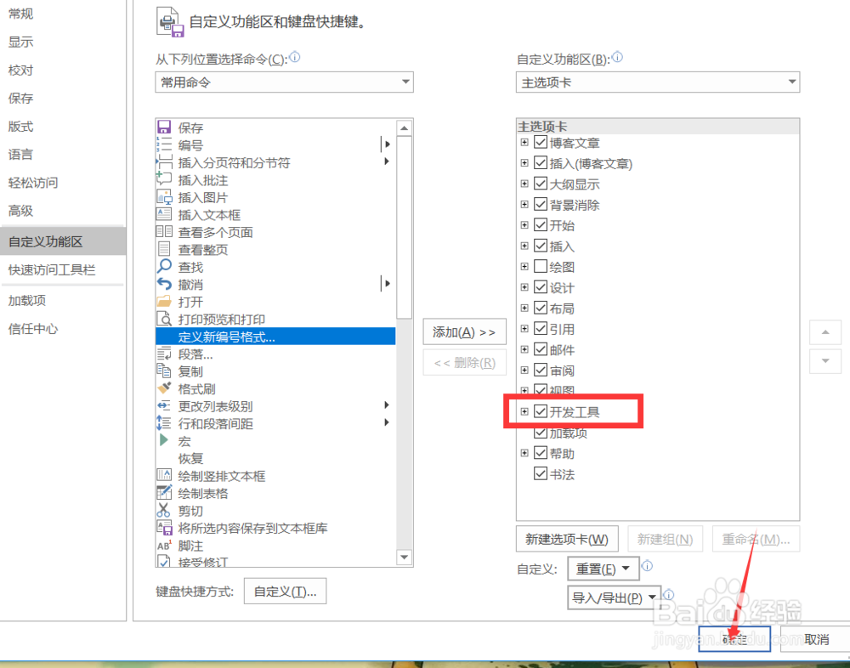Open the 常用命令 dropdown list
The image size is (850, 668).
(x=405, y=82)
